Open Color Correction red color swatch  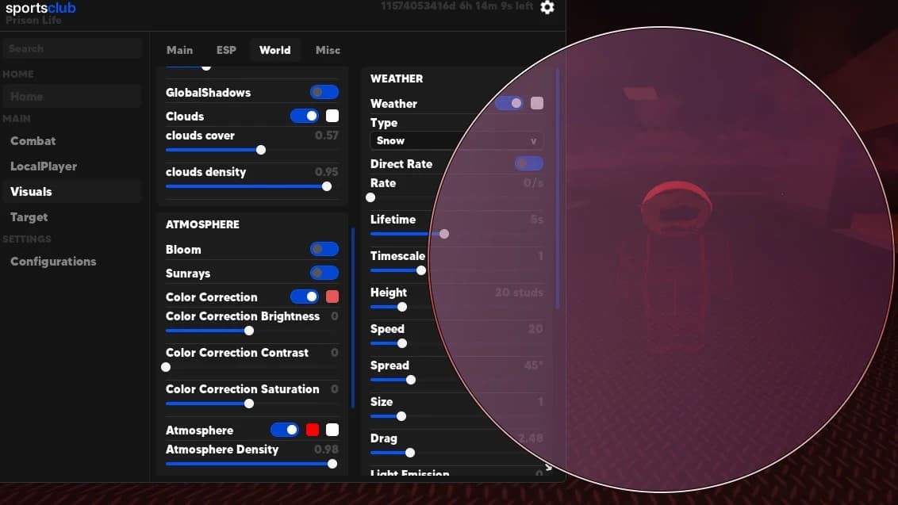pos(332,296)
